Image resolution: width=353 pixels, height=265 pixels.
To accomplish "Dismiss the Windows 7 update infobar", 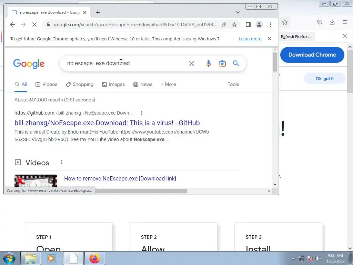I will point(270,39).
